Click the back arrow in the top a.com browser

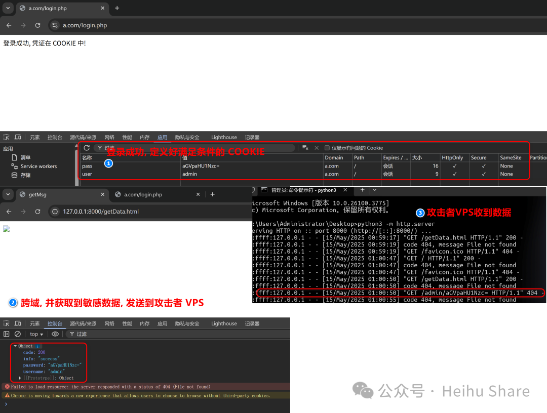(9, 25)
